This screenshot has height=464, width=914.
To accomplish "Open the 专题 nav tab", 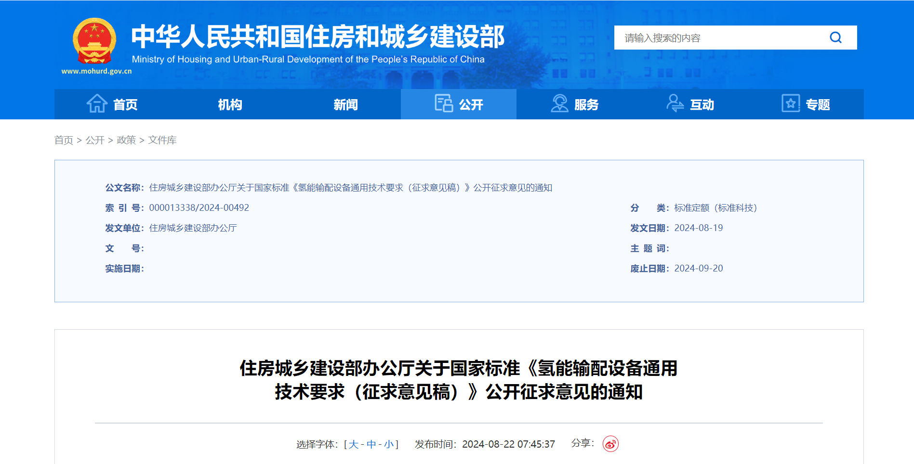I will [806, 104].
